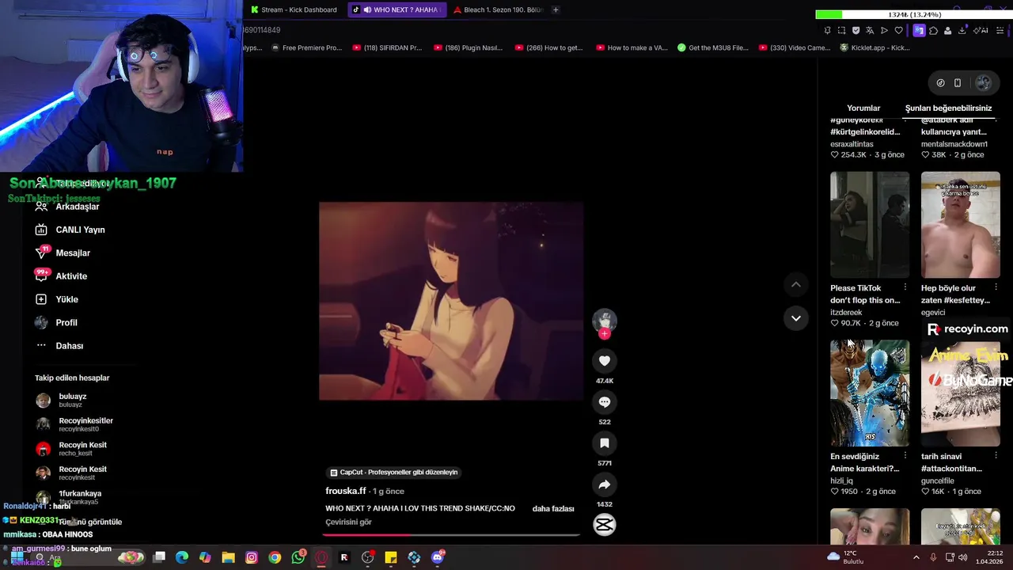Screen dimensions: 1013x570
Task: Click the send flow arrow icon
Action: tap(884, 30)
